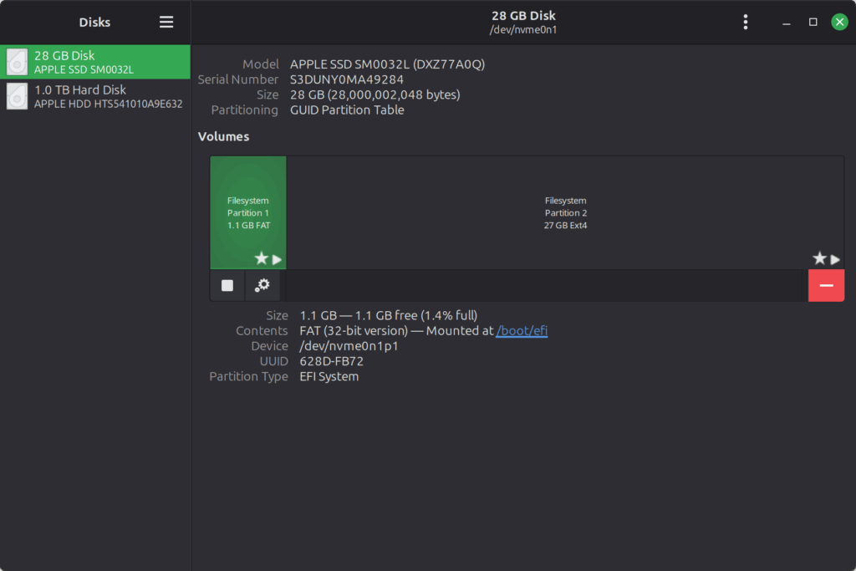Open additional partition options gear menu
The width and height of the screenshot is (856, 571).
point(262,285)
